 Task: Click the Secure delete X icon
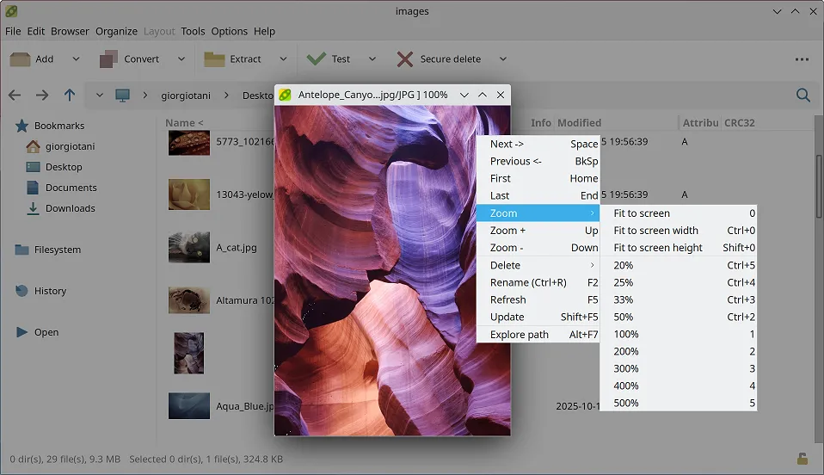click(x=405, y=59)
